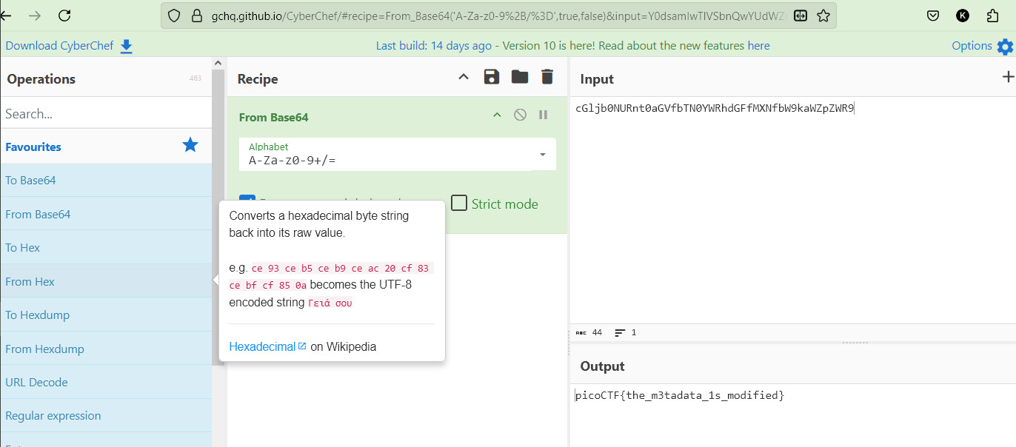
Task: Open Options gear icon
Action: coord(1005,47)
